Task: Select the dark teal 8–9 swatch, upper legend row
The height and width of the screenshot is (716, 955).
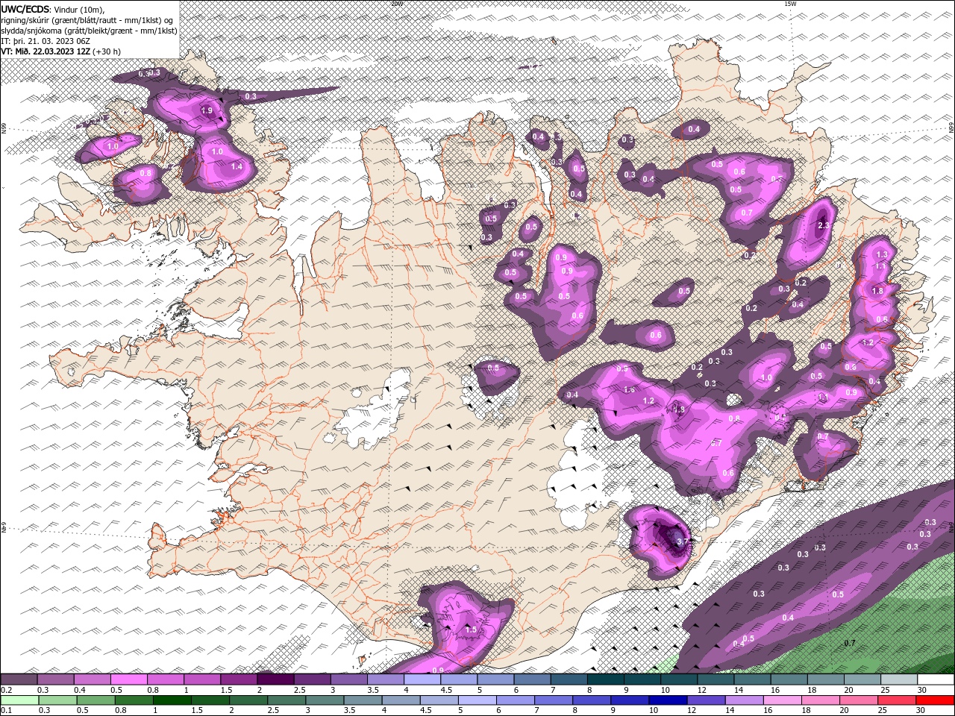Action: [606, 679]
